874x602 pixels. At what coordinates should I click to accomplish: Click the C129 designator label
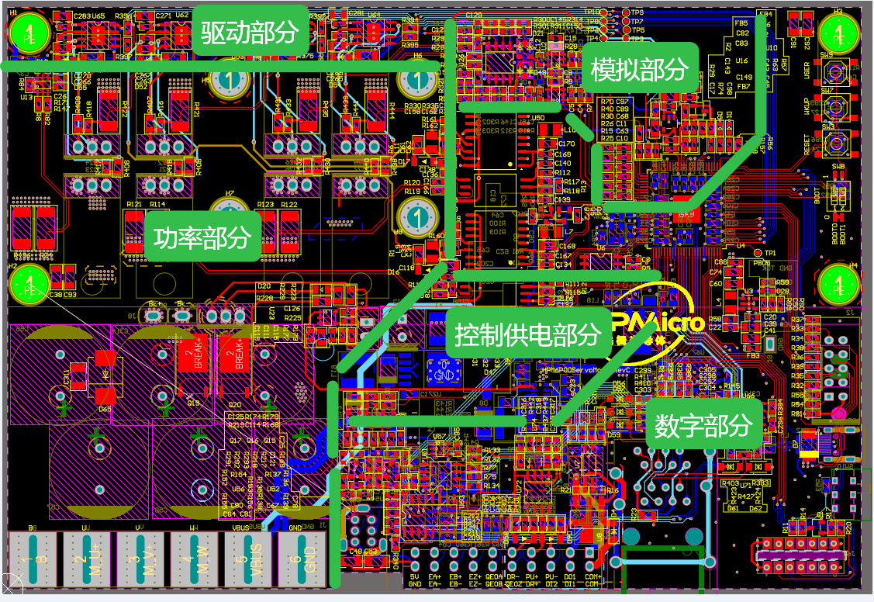(473, 15)
